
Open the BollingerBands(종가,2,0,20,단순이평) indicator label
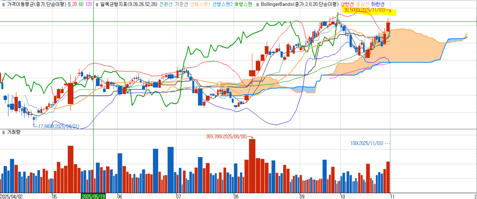coord(300,4)
